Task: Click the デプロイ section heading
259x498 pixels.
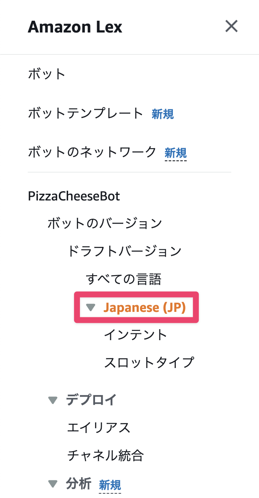Action: (x=91, y=400)
